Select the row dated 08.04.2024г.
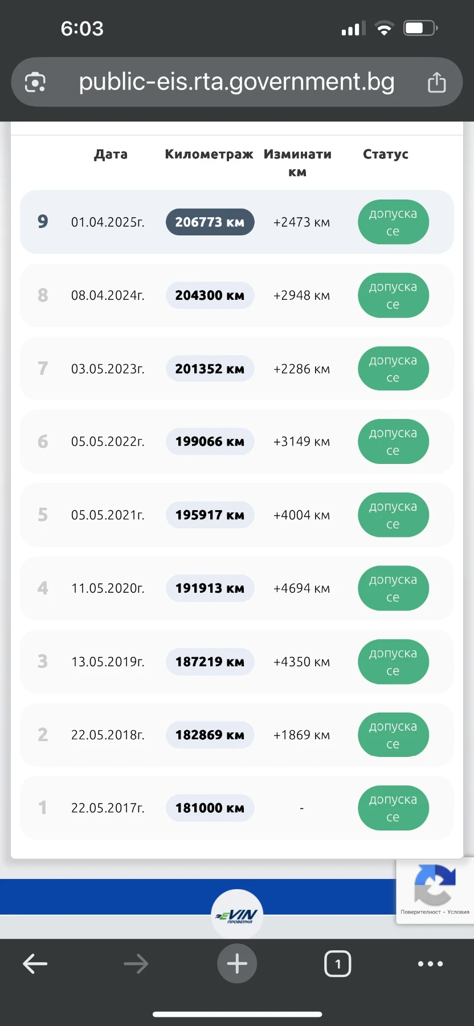This screenshot has height=1026, width=474. 237,295
